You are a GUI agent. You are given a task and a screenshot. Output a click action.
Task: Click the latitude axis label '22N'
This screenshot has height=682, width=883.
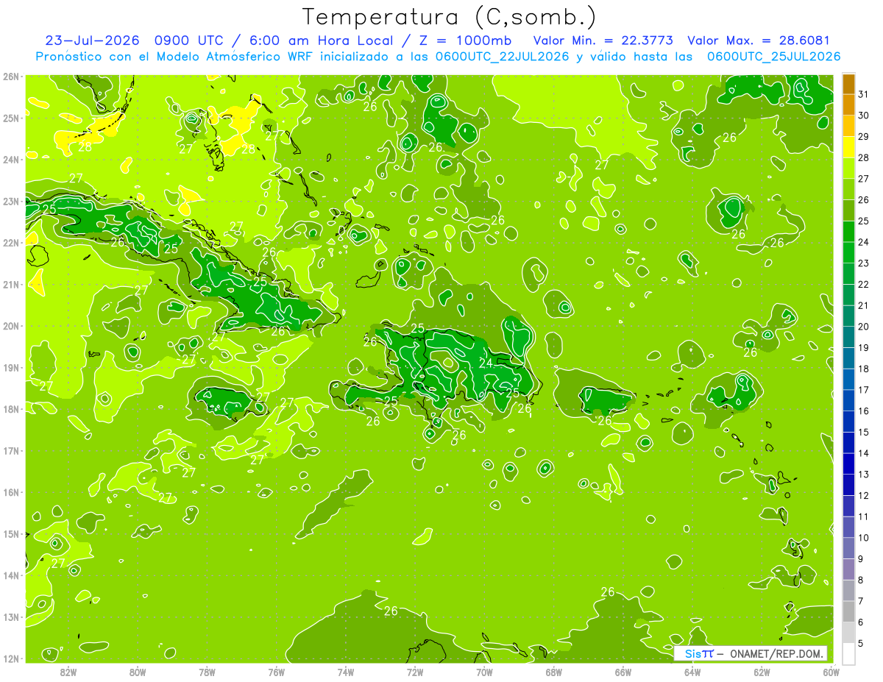click(x=12, y=243)
